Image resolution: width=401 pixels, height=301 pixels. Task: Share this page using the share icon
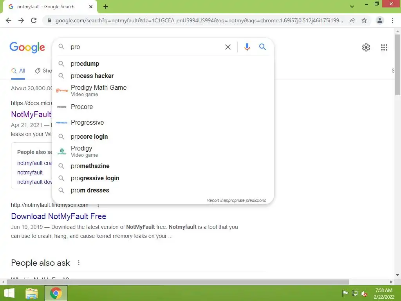pos(352,20)
